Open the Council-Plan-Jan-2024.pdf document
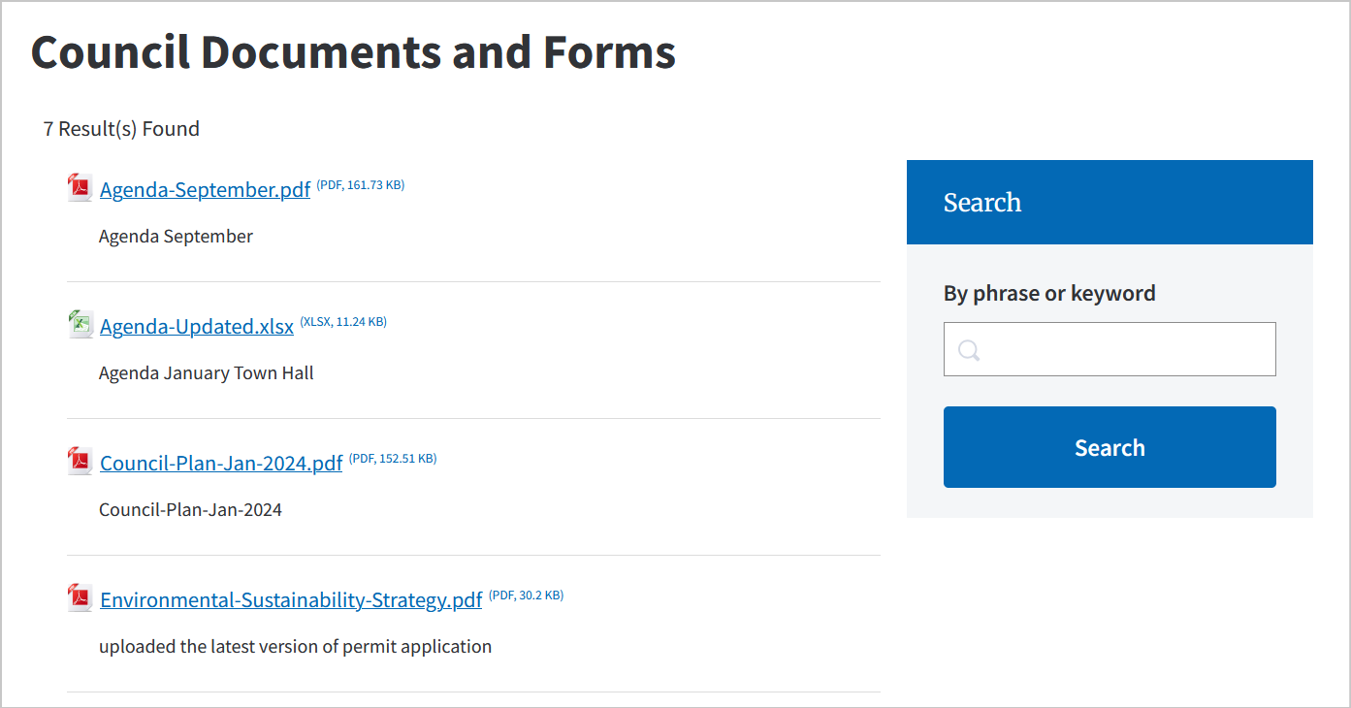The width and height of the screenshot is (1351, 708). [x=220, y=463]
